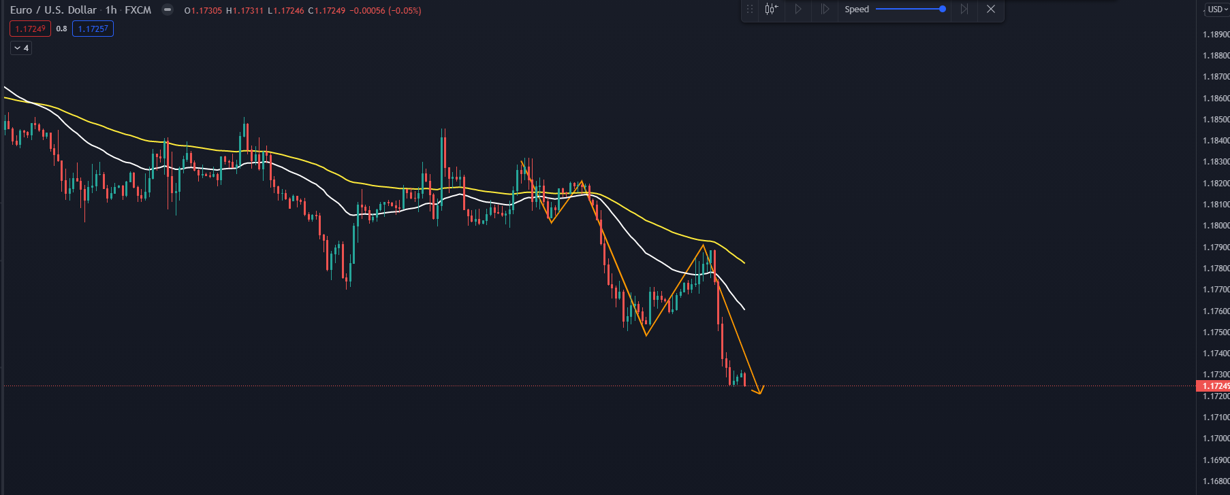Click the Euro / U.S. Dollar symbol title
The image size is (1230, 495).
(x=53, y=10)
